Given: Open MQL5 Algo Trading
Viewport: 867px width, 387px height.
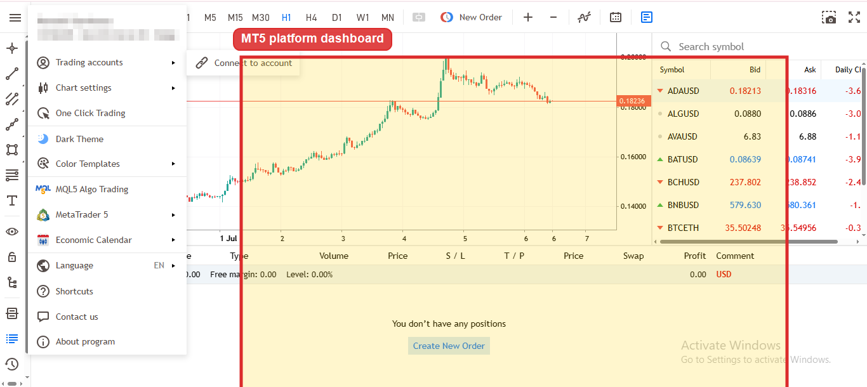Looking at the screenshot, I should 107,189.
